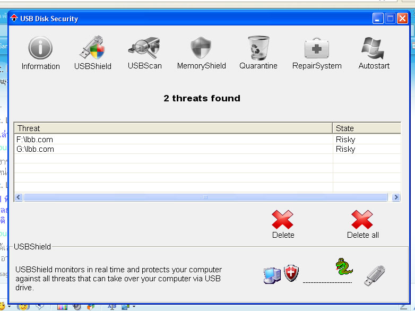415x311 pixels.
Task: Open the Quarantine bin
Action: tap(258, 53)
